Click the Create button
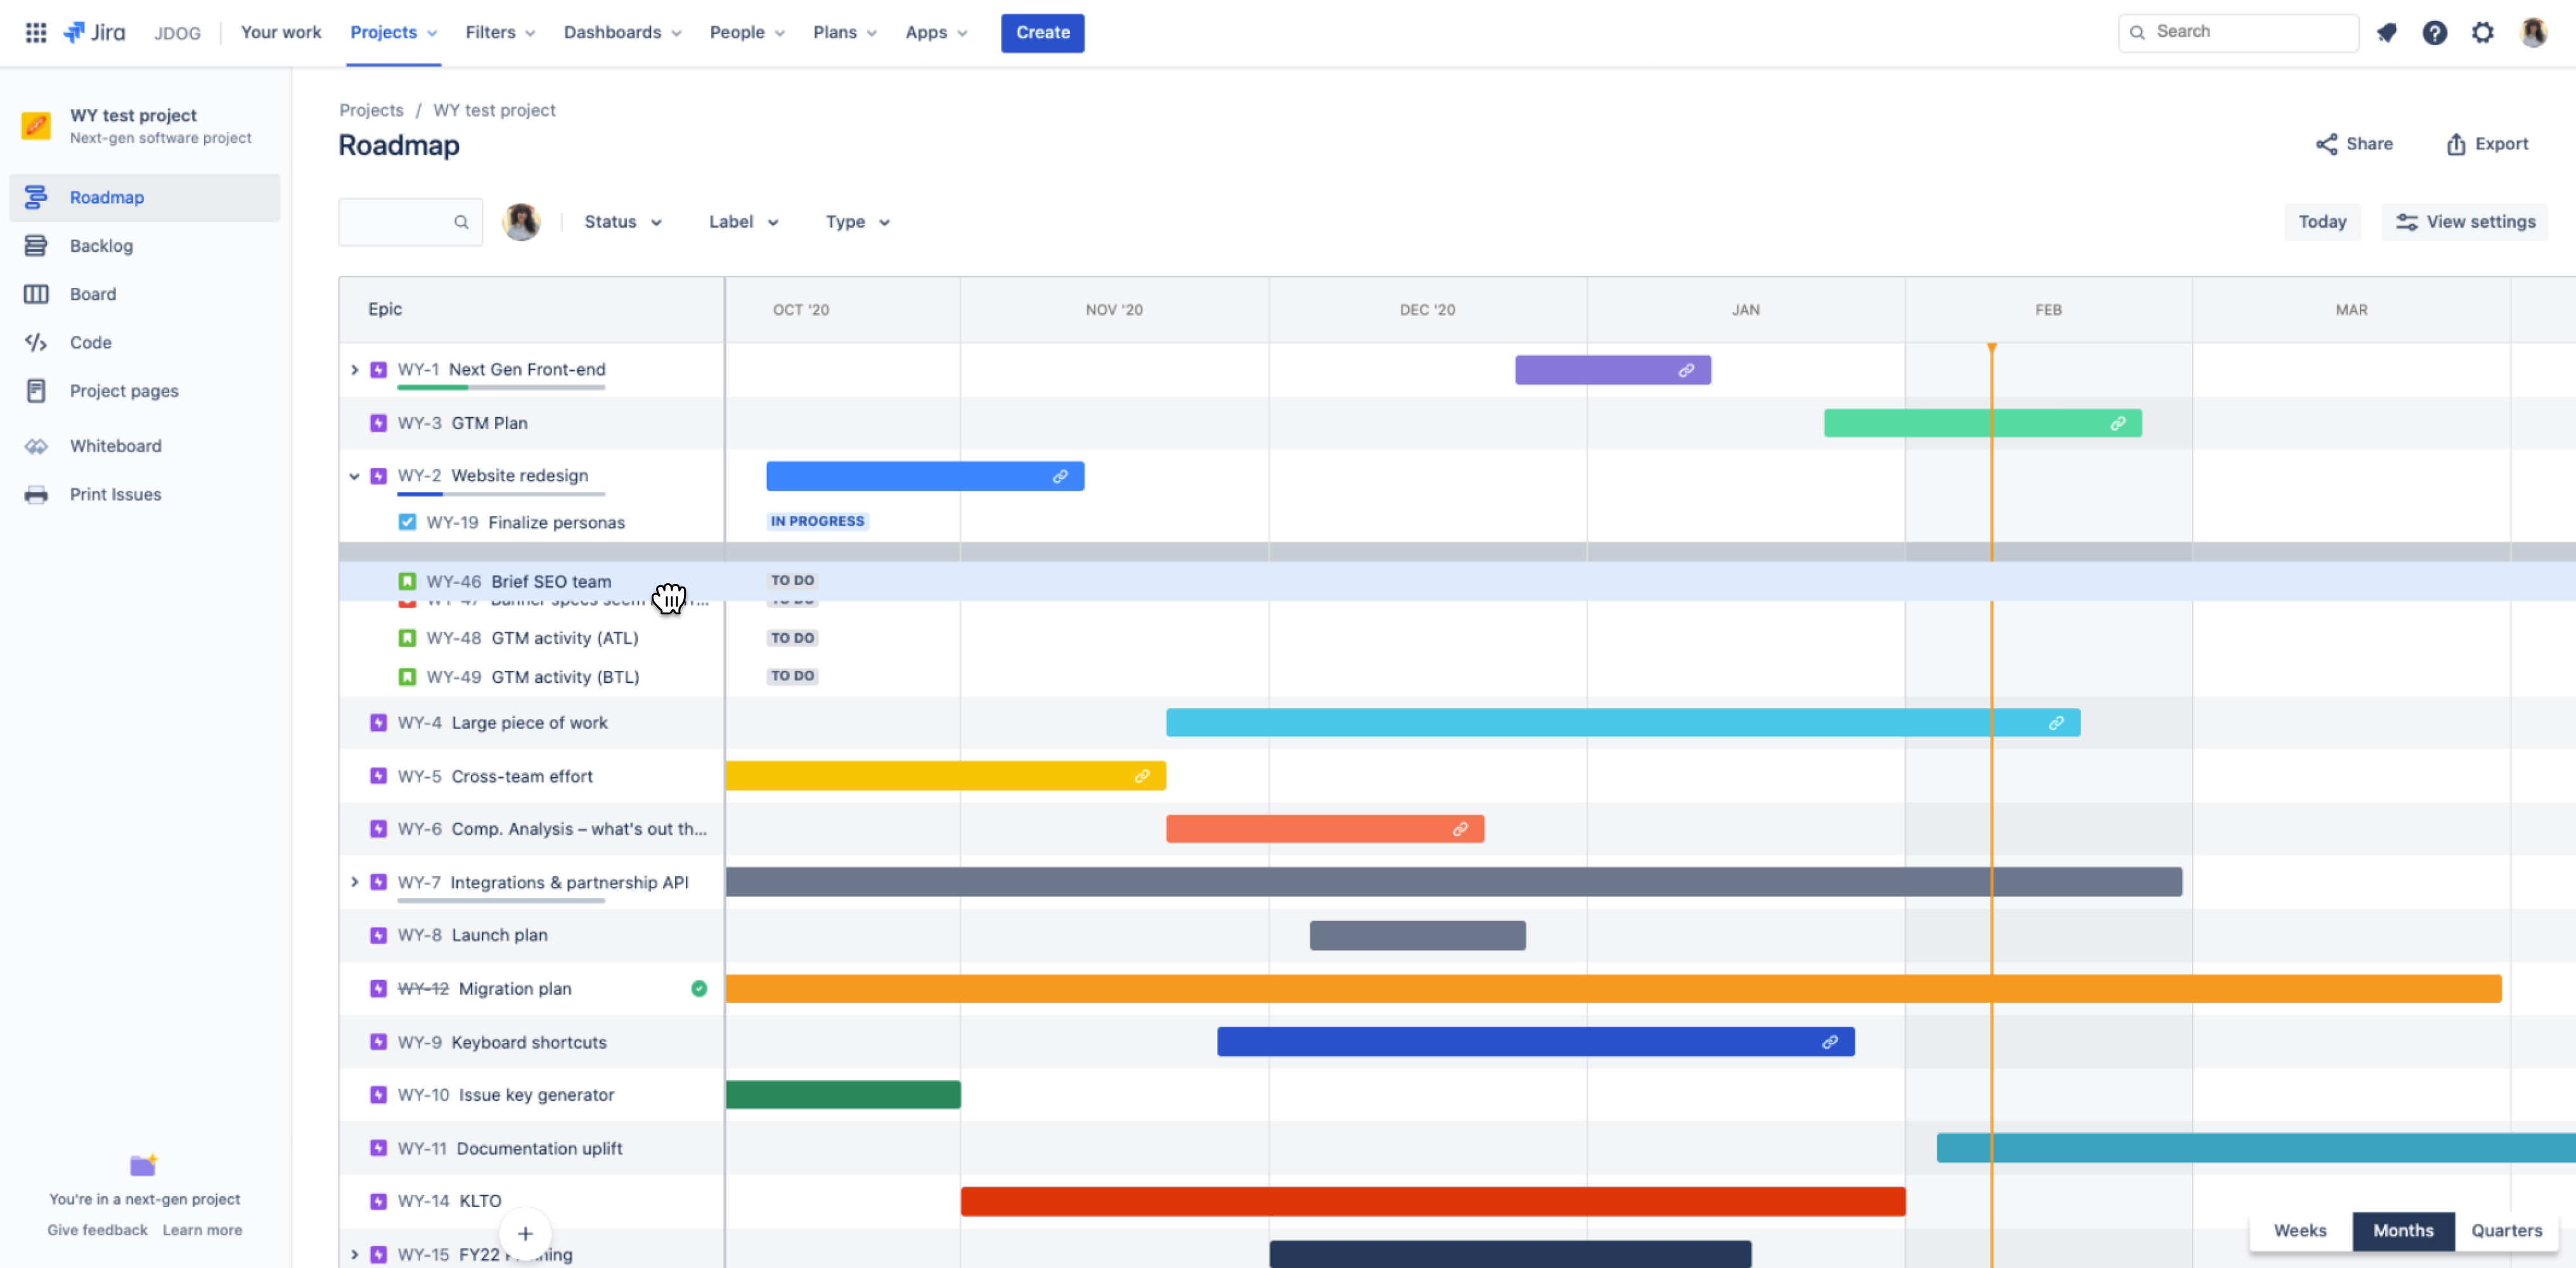 [1042, 32]
